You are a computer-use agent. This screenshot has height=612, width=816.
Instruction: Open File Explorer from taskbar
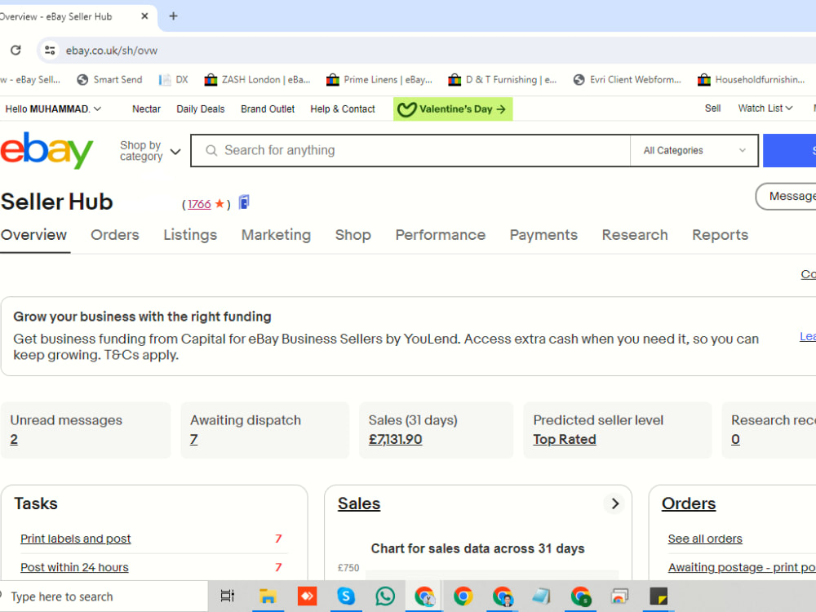tap(268, 596)
